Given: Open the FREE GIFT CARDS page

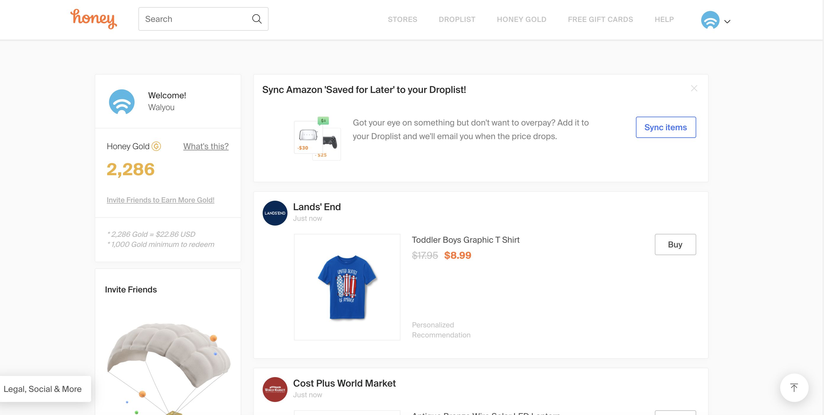Looking at the screenshot, I should point(600,19).
